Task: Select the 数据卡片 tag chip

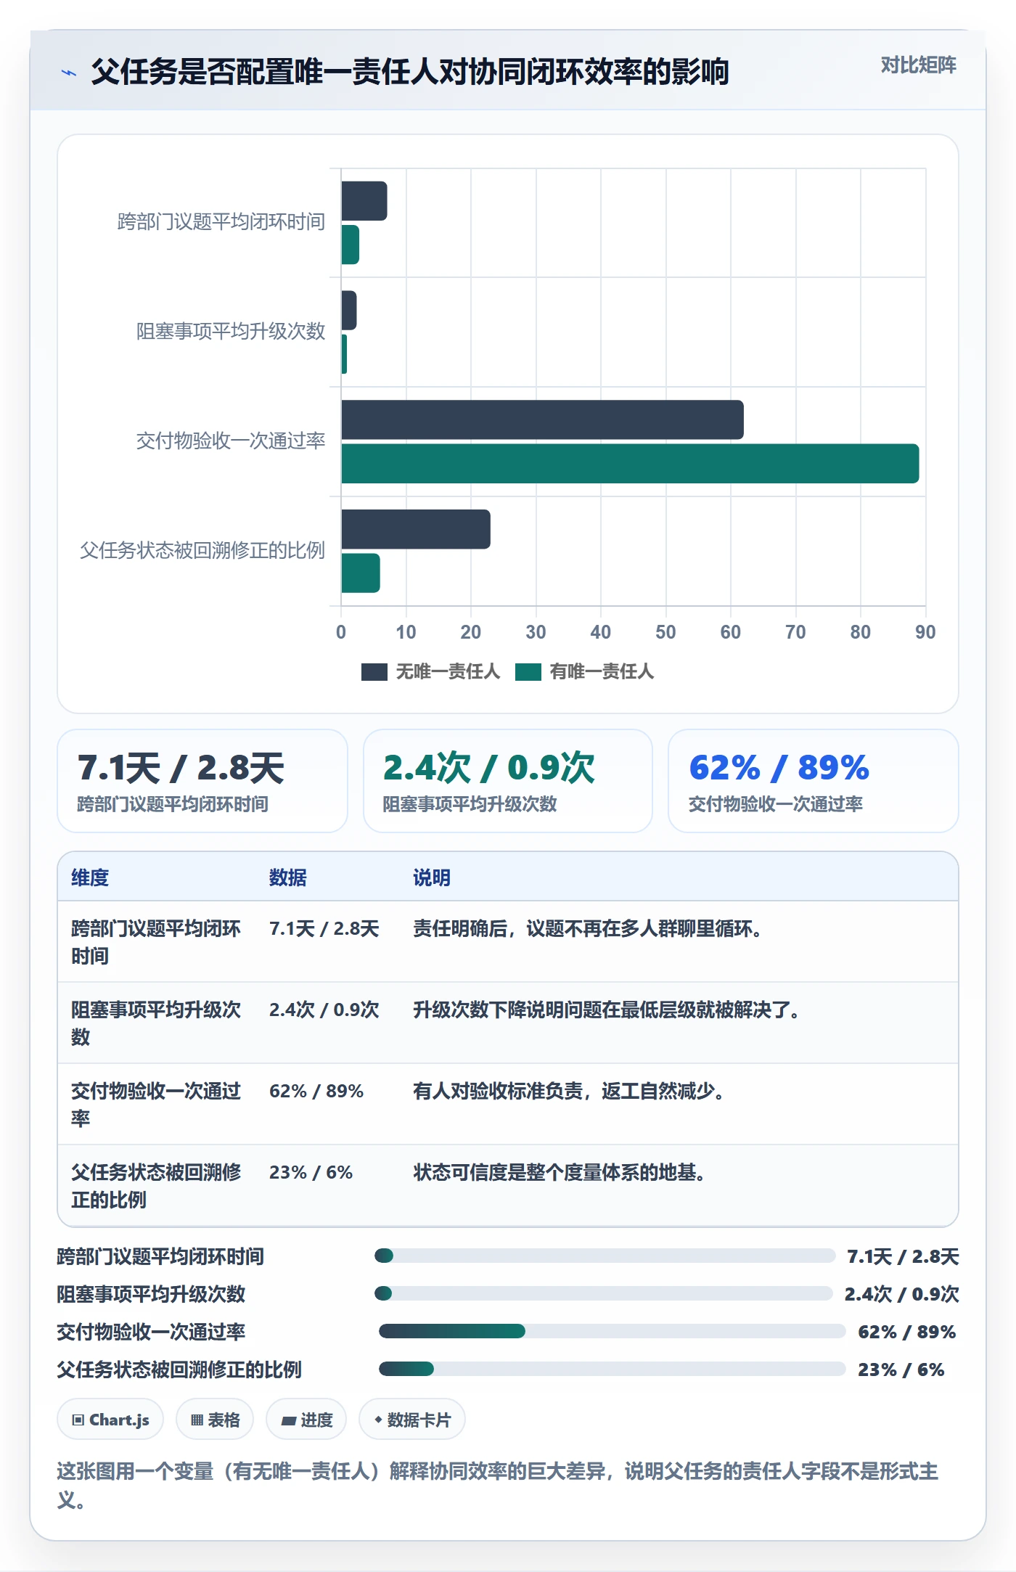Action: [x=412, y=1419]
